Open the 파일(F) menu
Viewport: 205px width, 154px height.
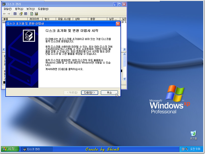8,9
